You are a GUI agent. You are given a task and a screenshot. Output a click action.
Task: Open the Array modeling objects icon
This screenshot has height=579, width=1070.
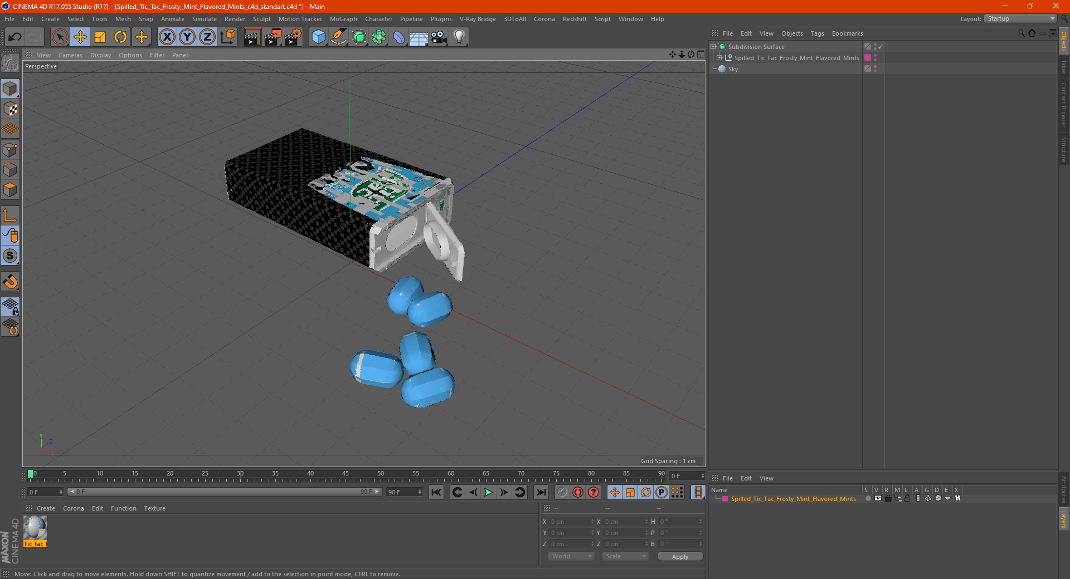[379, 37]
